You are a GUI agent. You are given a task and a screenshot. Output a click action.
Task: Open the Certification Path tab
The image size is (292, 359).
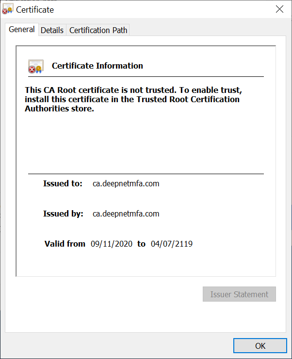tap(98, 30)
